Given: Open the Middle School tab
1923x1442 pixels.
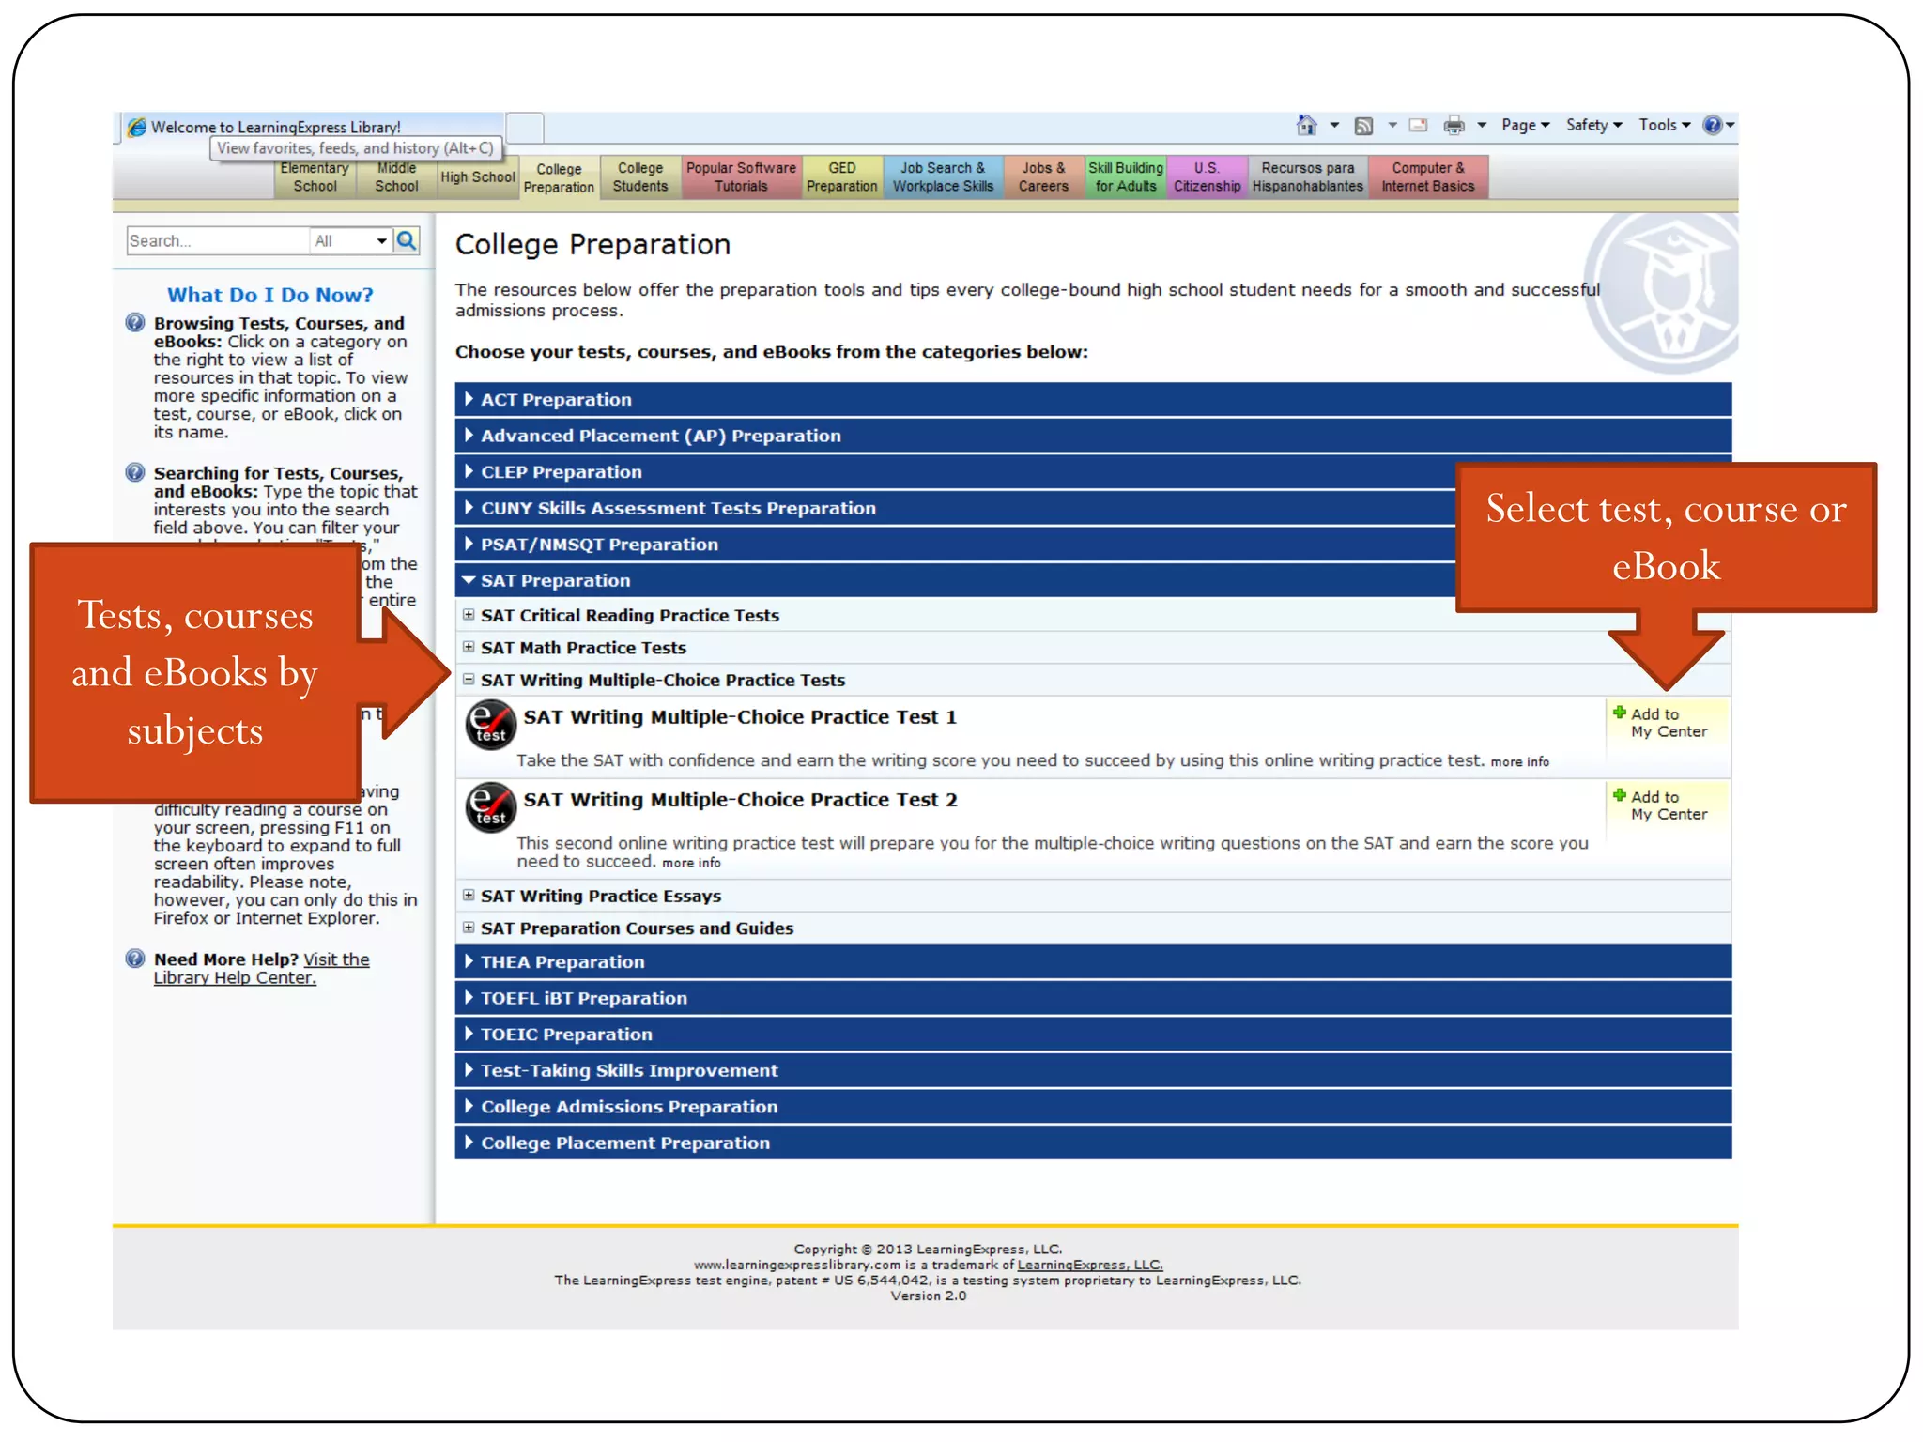Looking at the screenshot, I should pos(396,177).
